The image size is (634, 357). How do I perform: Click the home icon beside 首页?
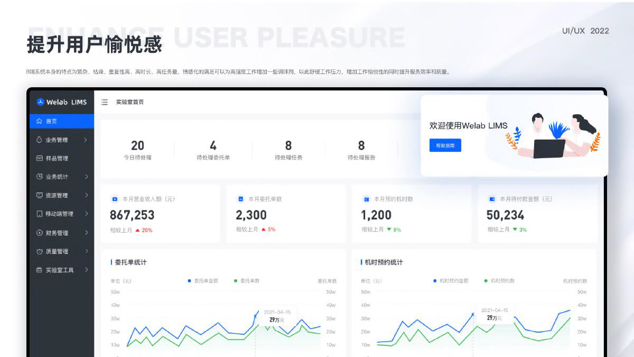(x=39, y=121)
